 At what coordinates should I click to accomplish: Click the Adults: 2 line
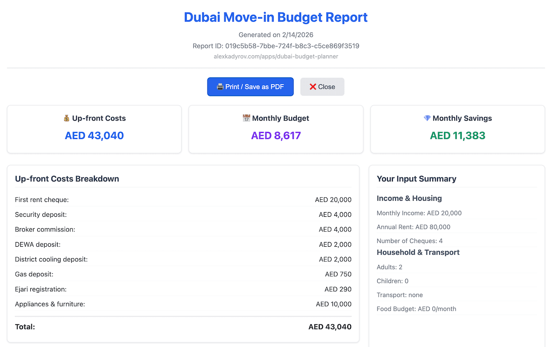[390, 267]
